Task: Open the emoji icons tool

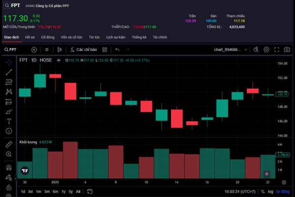Action: pyautogui.click(x=9, y=131)
